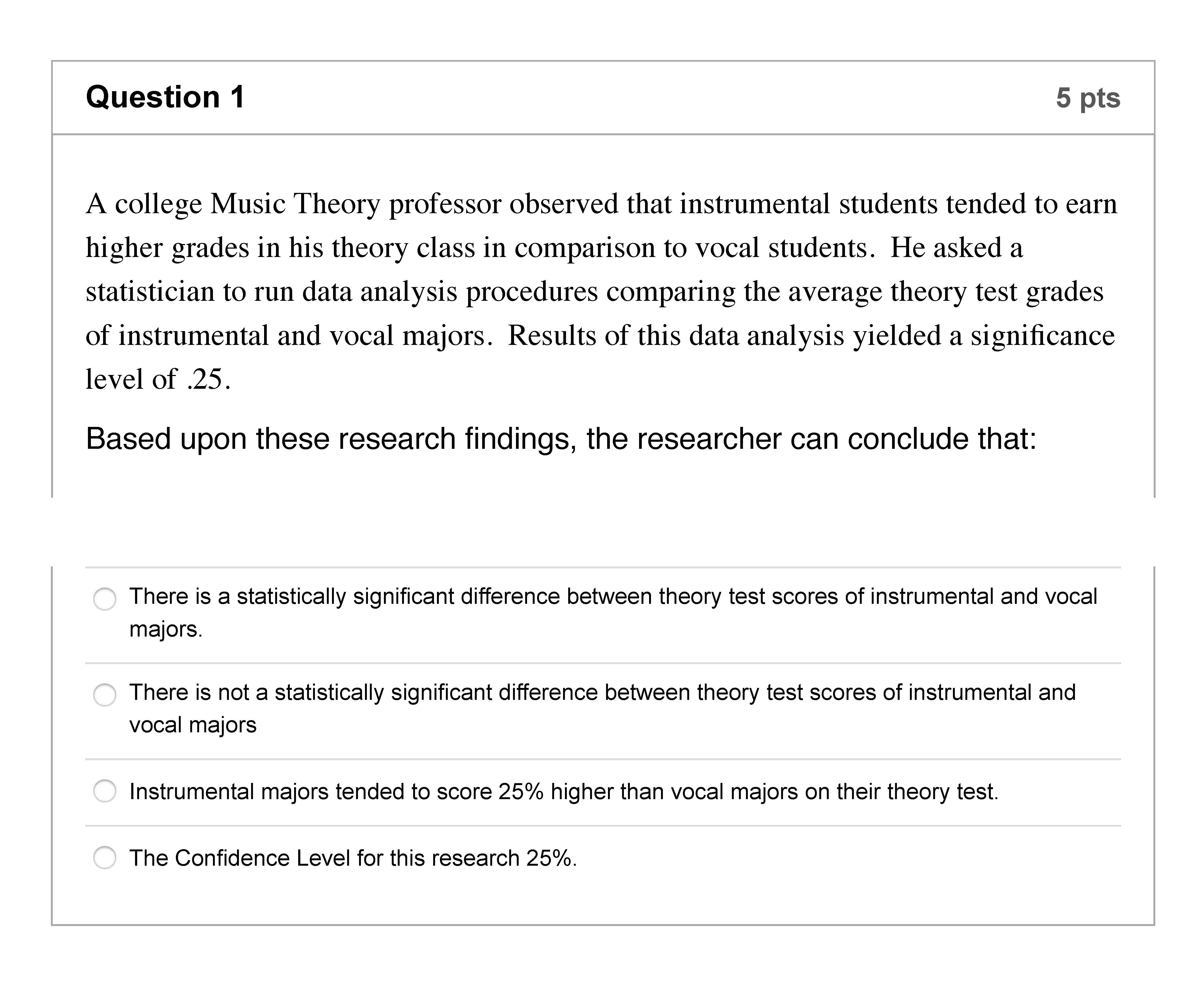Click the phrase 'He asked a' in passage
This screenshot has height=1005, width=1194.
coord(956,248)
